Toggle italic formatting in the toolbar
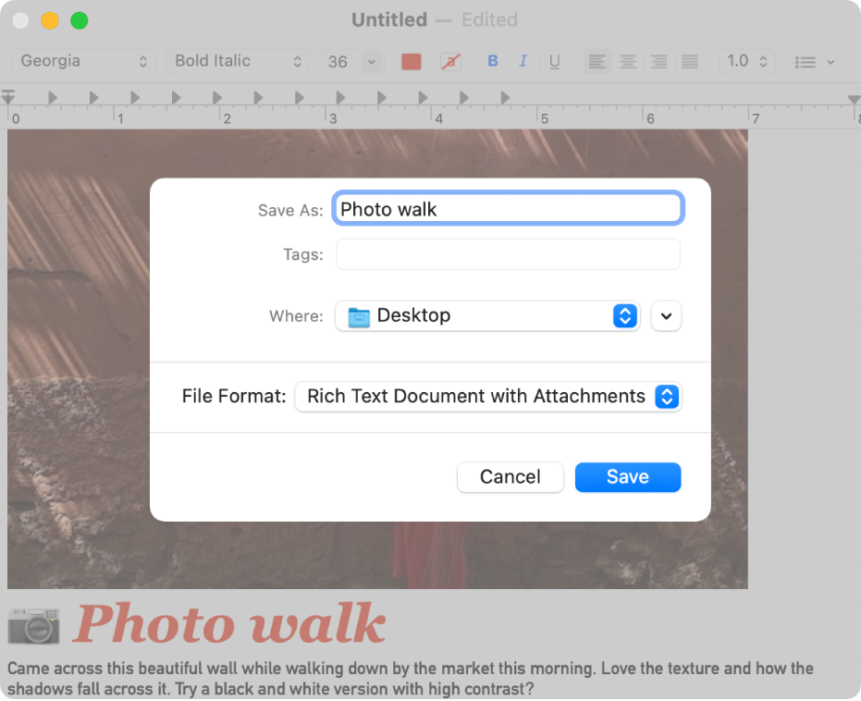The image size is (861, 701). point(523,61)
